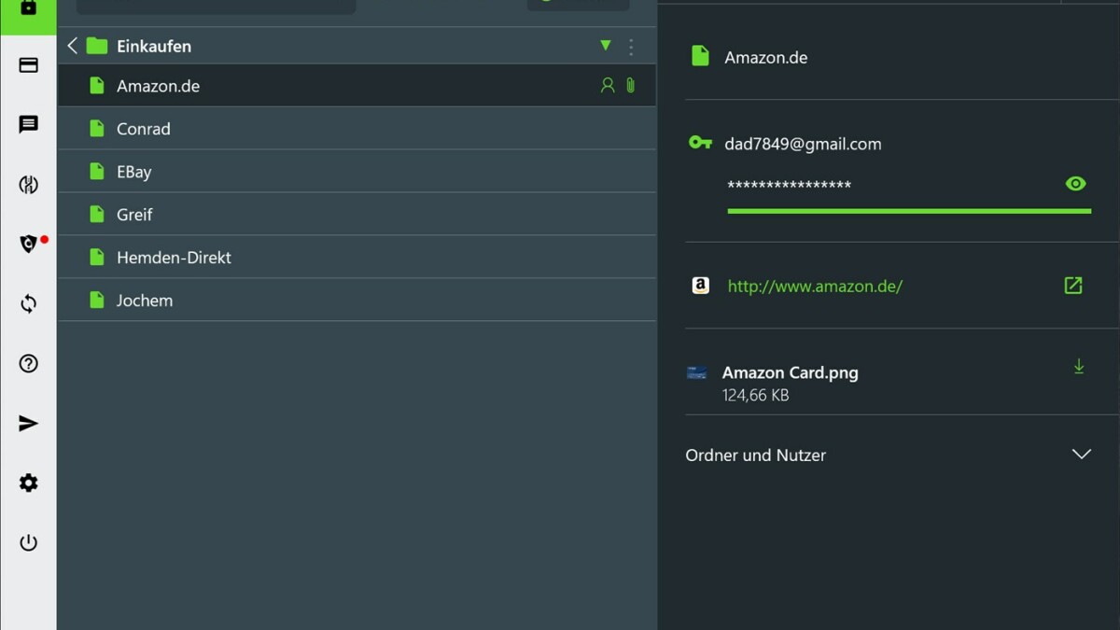Download the Amazon Card.png attachment
Viewport: 1120px width, 630px height.
1079,367
